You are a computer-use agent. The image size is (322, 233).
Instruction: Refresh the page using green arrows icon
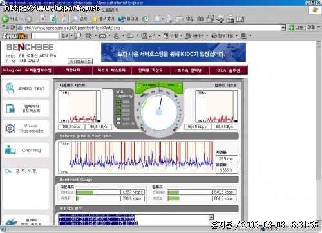pos(53,19)
